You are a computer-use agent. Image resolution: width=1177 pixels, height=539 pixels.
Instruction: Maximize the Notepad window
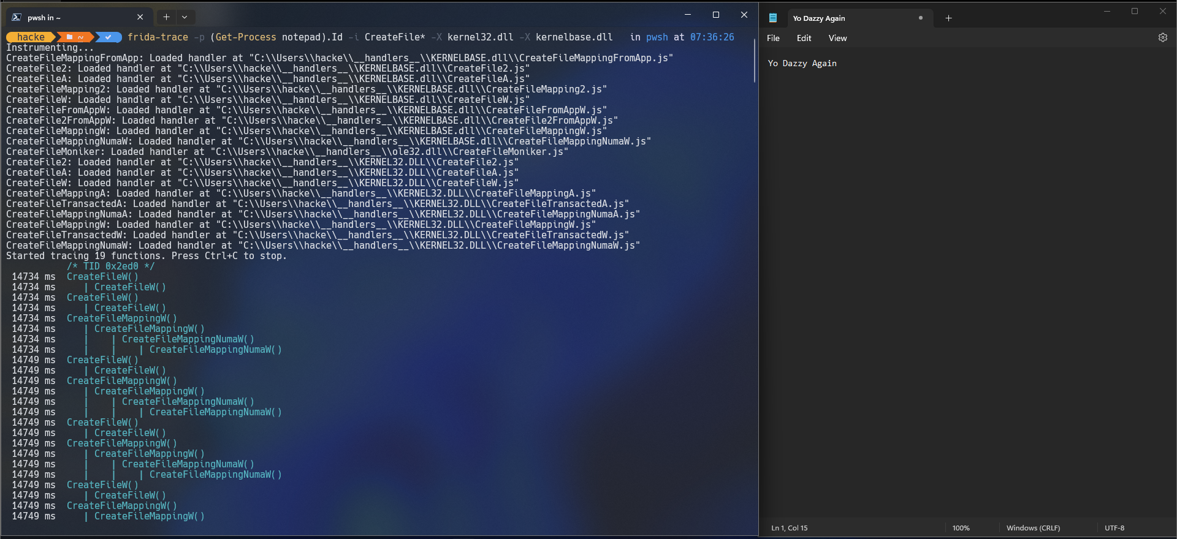1135,11
